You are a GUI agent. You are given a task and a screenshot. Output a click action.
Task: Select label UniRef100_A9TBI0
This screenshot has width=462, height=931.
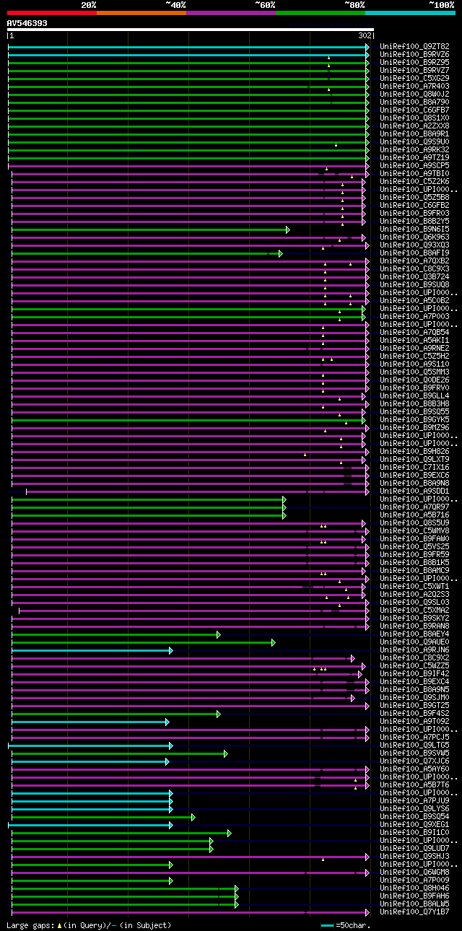[414, 173]
